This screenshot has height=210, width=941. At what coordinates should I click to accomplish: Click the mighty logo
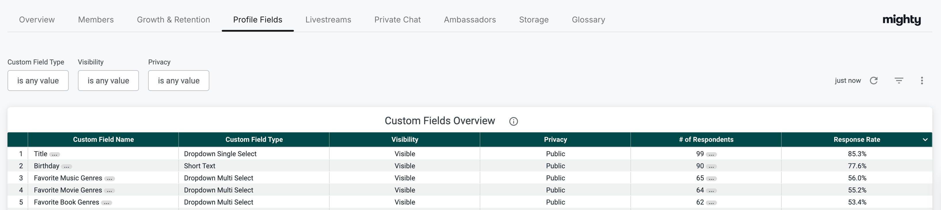pos(902,20)
